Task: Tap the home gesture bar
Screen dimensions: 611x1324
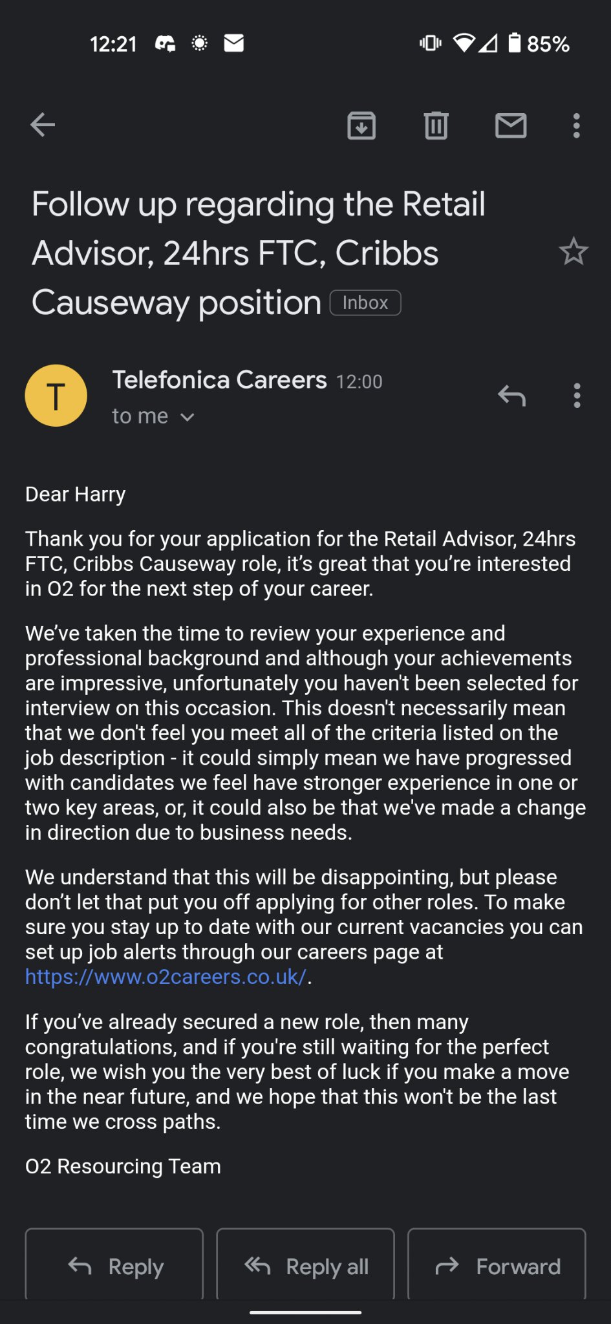Action: point(305,1312)
